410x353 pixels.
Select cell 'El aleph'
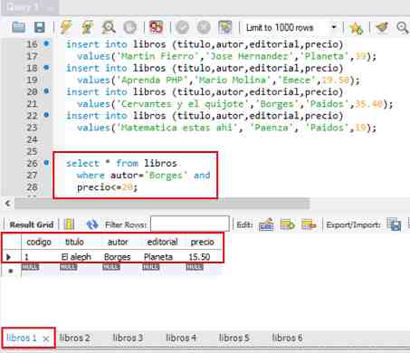pyautogui.click(x=76, y=257)
